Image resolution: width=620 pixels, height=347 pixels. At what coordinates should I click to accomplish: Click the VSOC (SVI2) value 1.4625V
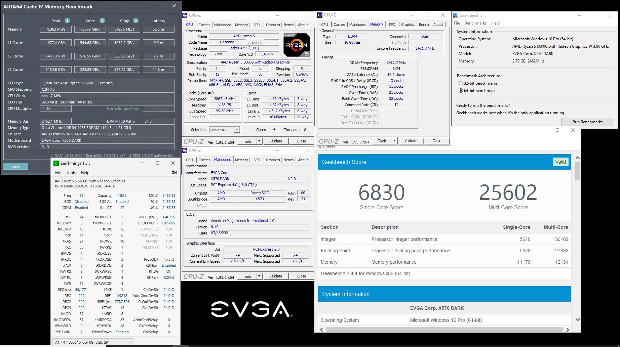tap(169, 217)
